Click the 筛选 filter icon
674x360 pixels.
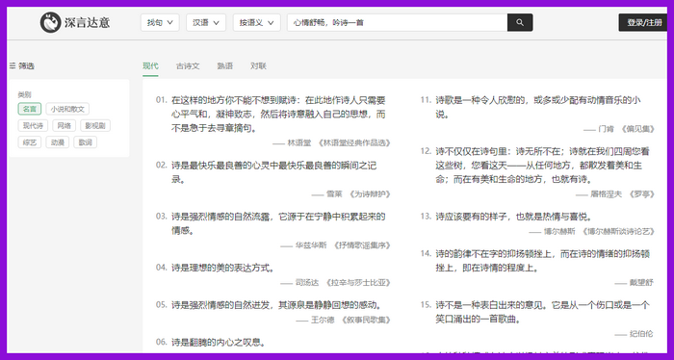tap(13, 65)
